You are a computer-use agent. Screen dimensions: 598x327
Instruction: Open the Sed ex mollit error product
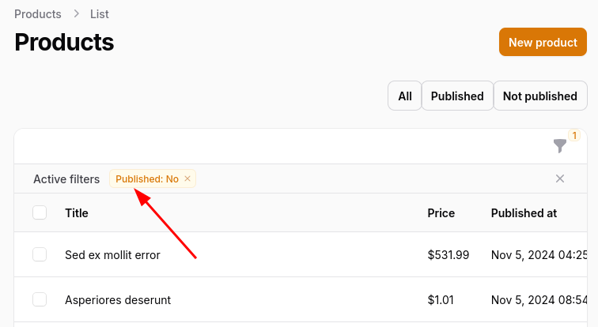tap(112, 255)
